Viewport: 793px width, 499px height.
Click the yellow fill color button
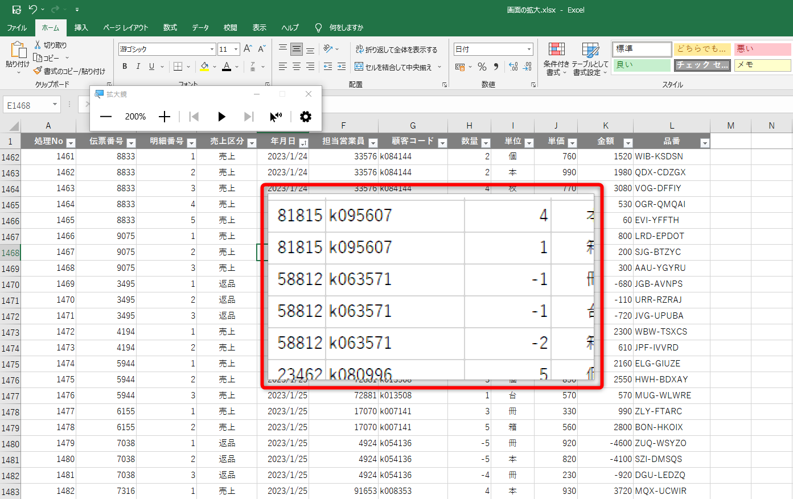(204, 67)
